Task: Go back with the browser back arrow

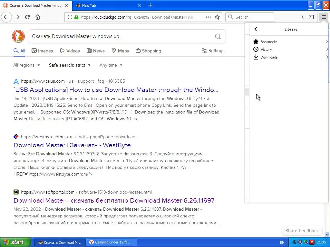Action: click(6, 17)
